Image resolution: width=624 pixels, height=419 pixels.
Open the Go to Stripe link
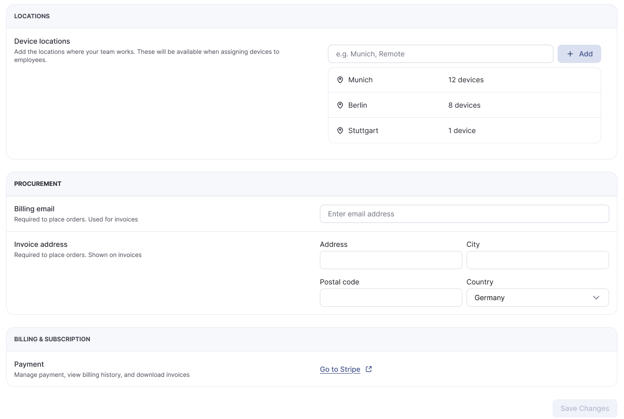[x=340, y=369]
